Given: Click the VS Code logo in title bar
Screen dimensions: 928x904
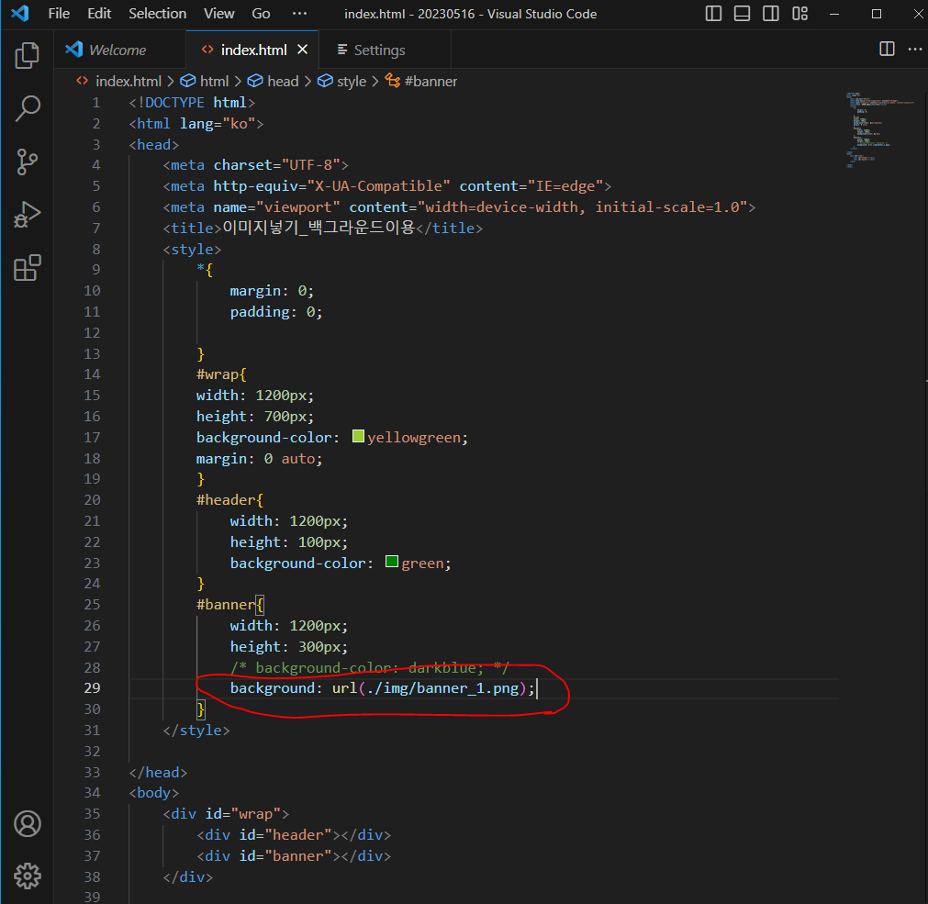Looking at the screenshot, I should [20, 13].
